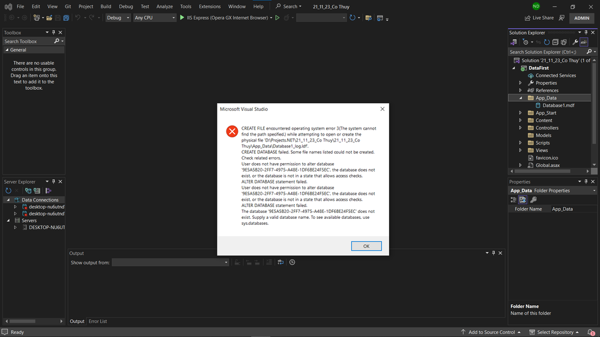Open the Edit menu

click(x=35, y=7)
